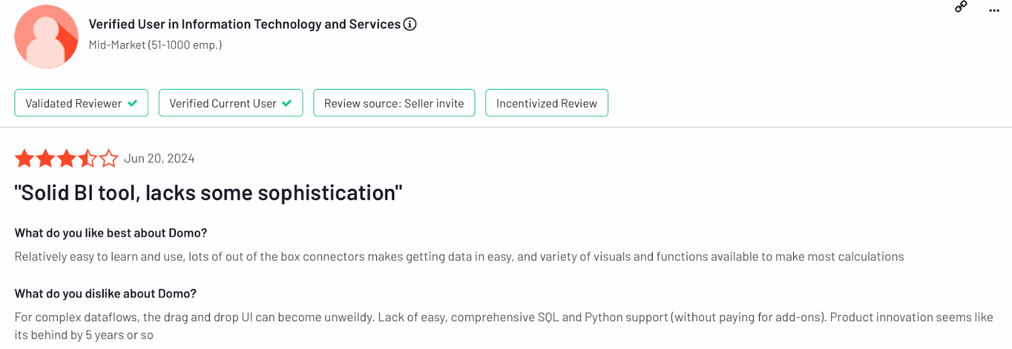Click 'What do you dislike about Domo?'
1012x349 pixels.
106,293
